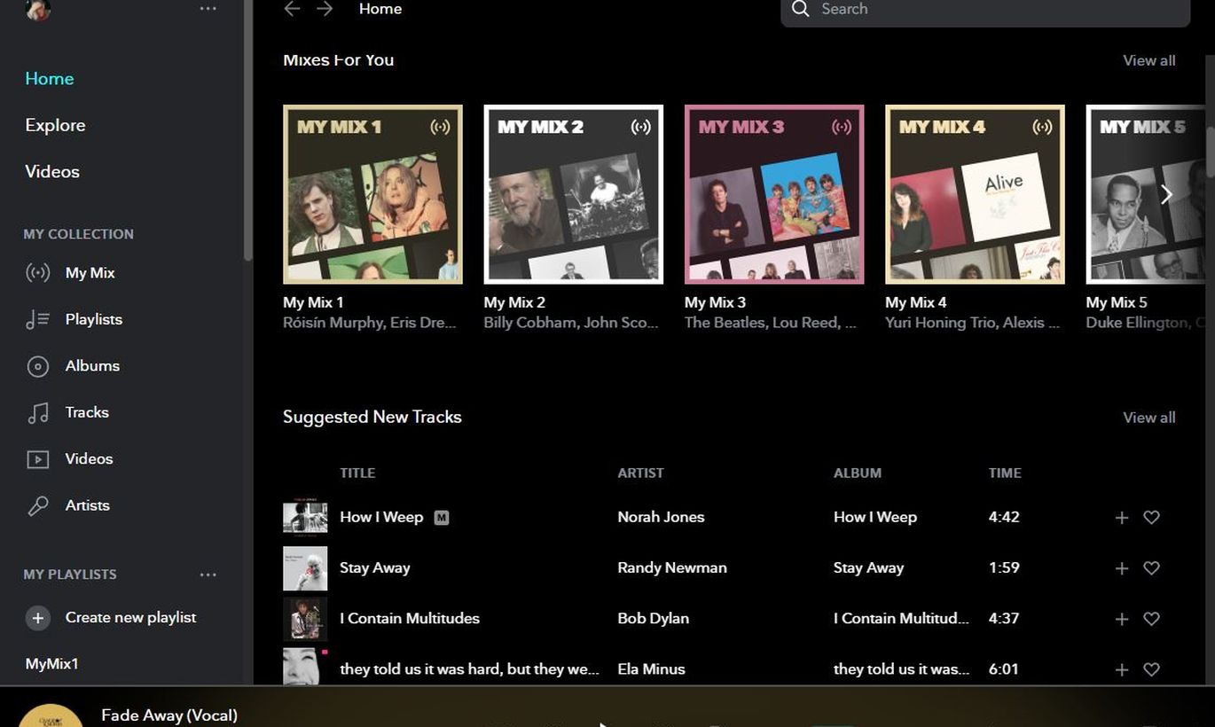The image size is (1215, 727).
Task: Click the My Mix radio icon in sidebar
Action: tap(37, 273)
